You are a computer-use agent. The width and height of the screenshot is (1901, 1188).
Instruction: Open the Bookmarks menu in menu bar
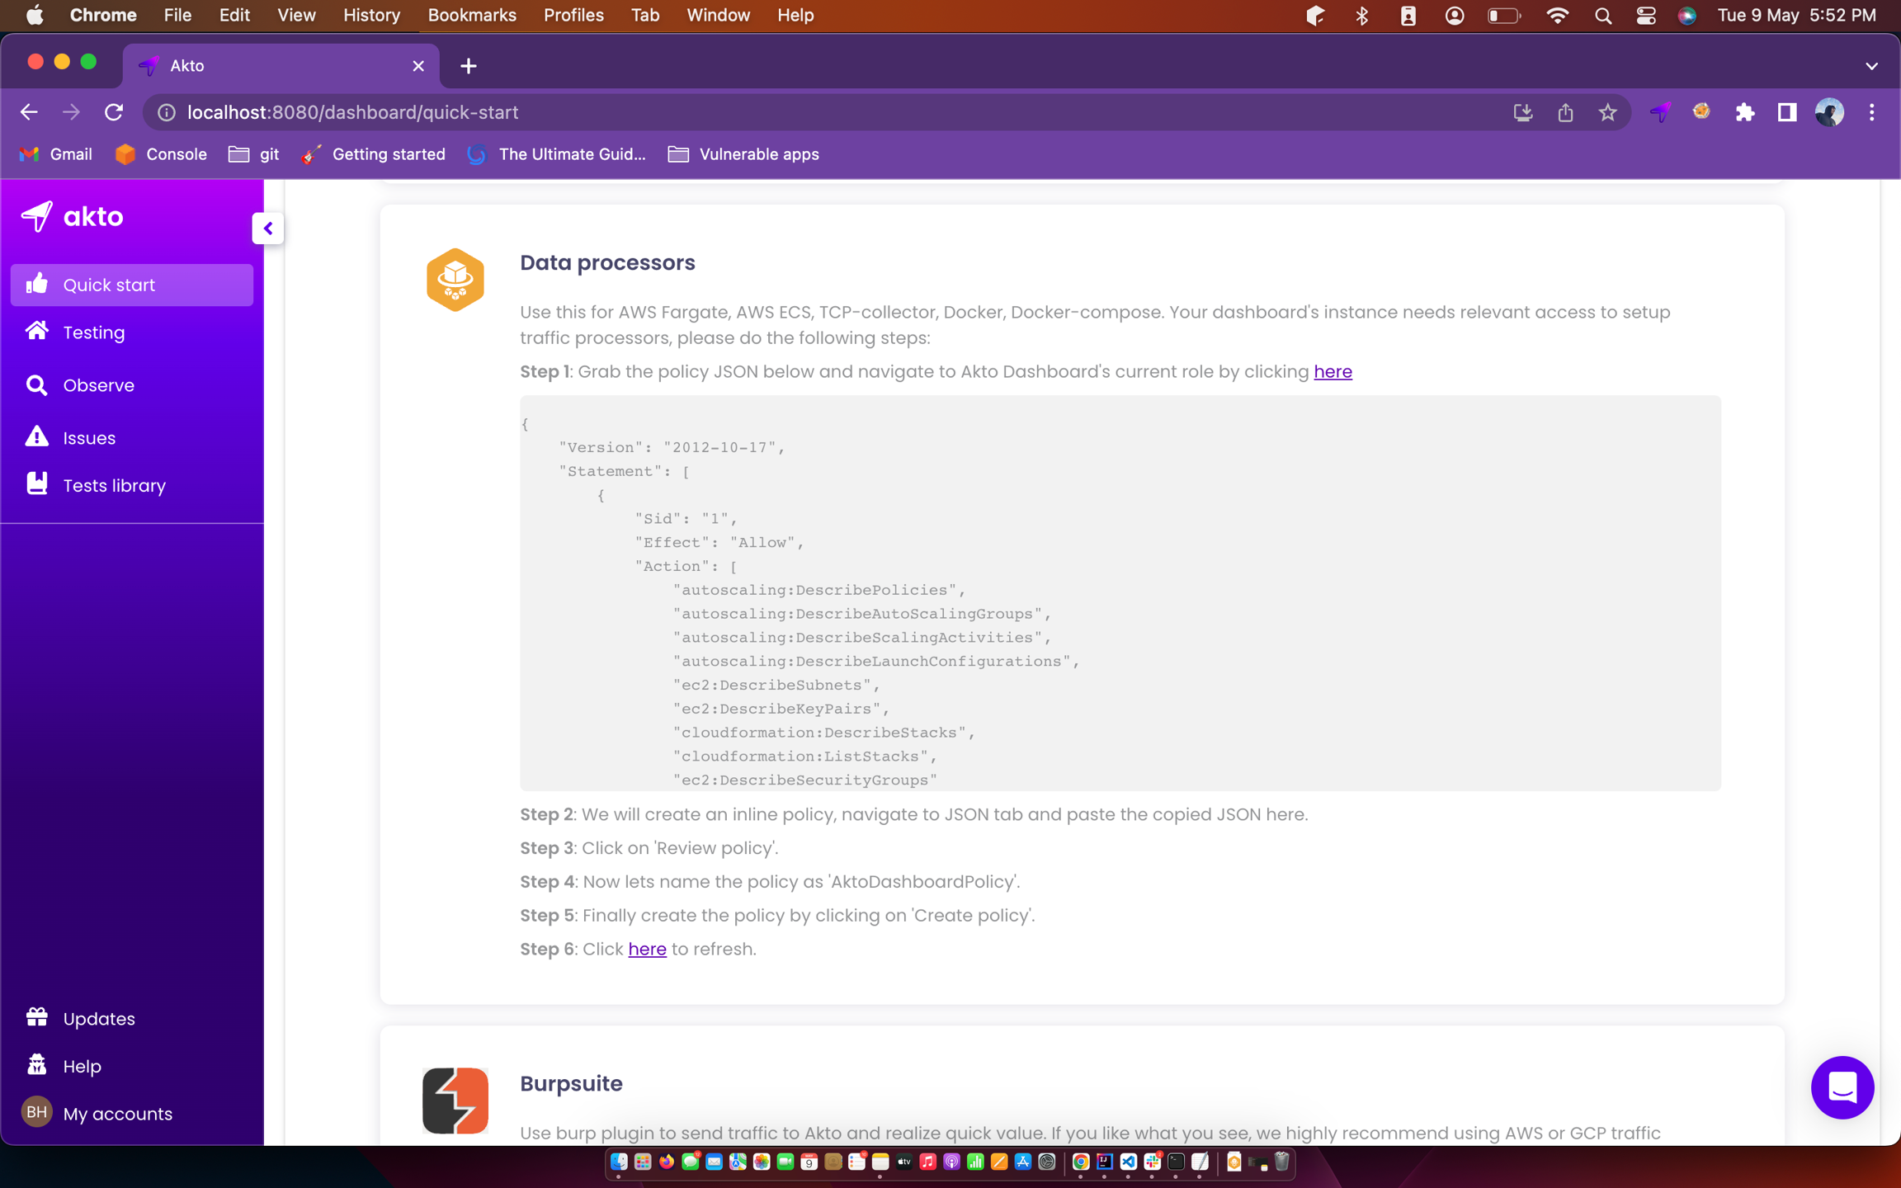click(x=471, y=15)
